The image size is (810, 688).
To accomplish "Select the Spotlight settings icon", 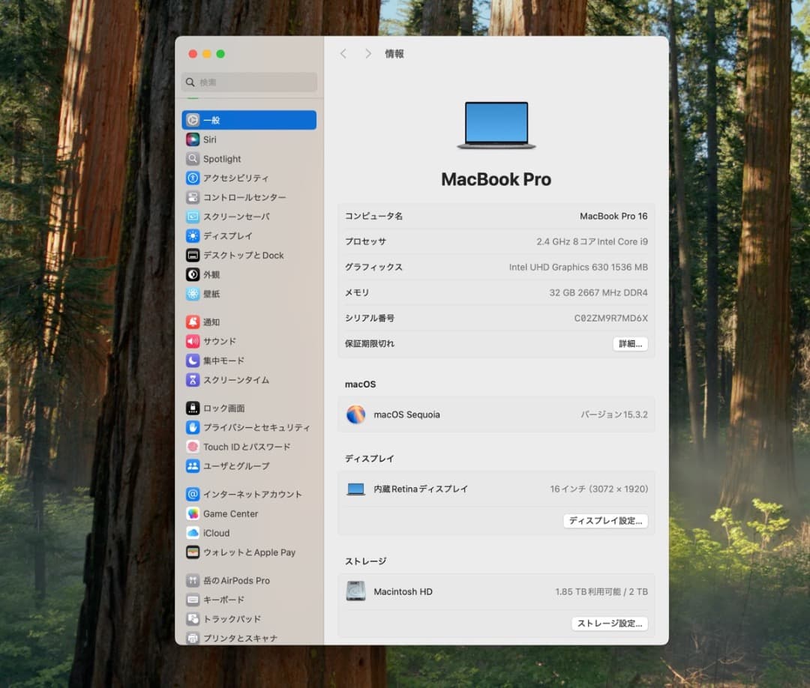I will tap(220, 159).
